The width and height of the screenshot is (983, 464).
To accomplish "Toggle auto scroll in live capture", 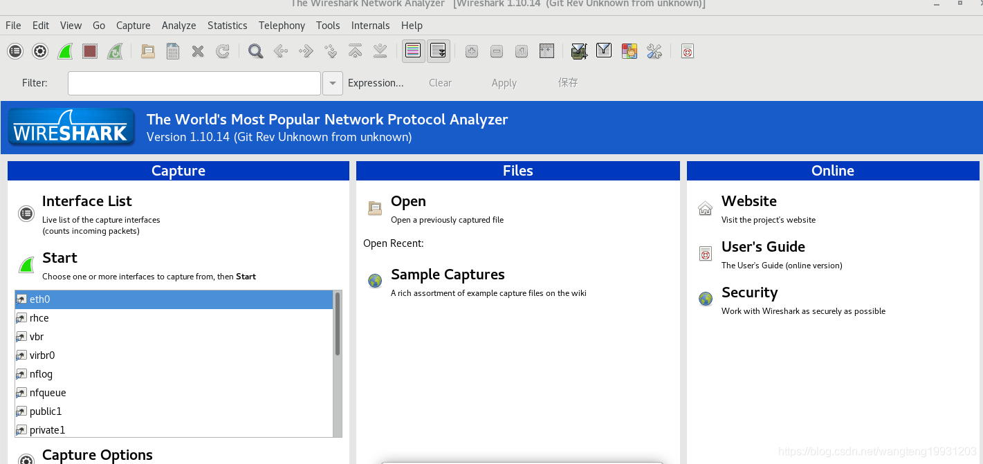I will (438, 51).
